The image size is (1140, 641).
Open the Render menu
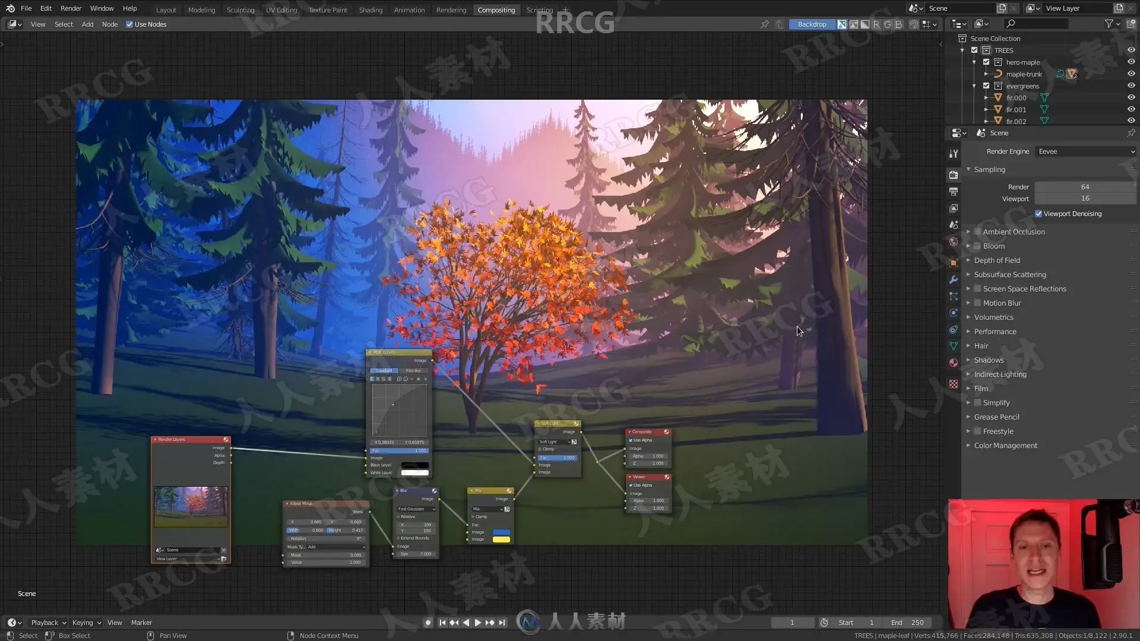[x=71, y=8]
